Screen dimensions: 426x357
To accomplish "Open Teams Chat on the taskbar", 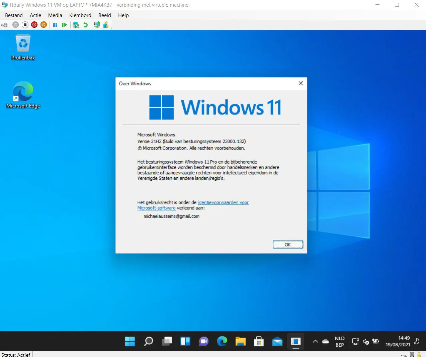I will pyautogui.click(x=204, y=341).
